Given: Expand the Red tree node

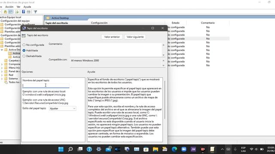Looking at the screenshot, I should [x=2, y=75].
